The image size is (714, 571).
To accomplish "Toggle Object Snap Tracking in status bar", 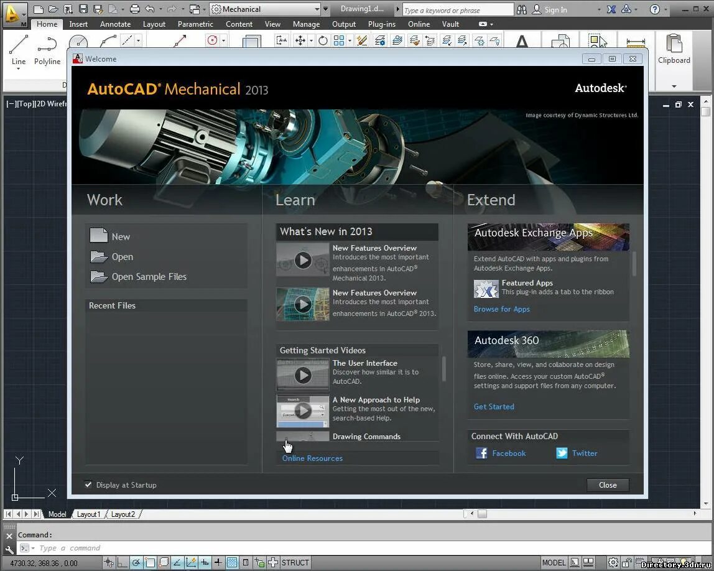I will tap(177, 563).
